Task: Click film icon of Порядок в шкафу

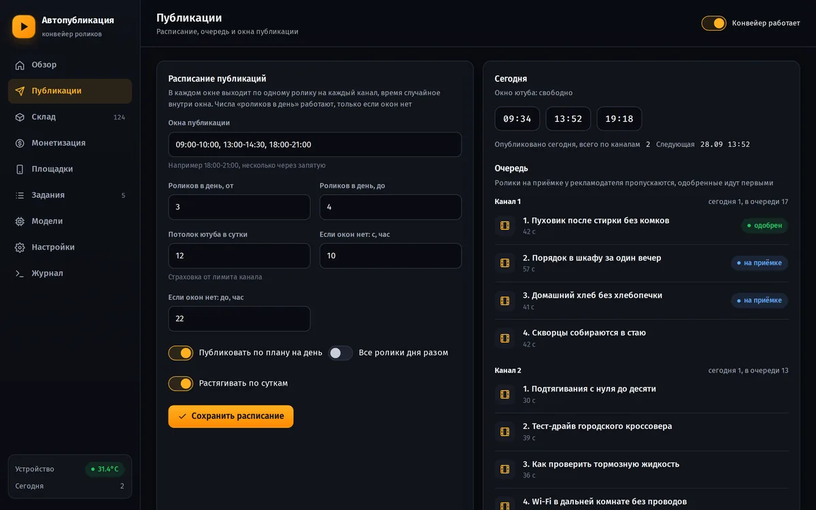Action: [x=505, y=263]
